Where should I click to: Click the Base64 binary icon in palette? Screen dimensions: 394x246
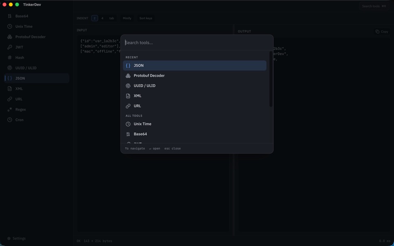128,134
